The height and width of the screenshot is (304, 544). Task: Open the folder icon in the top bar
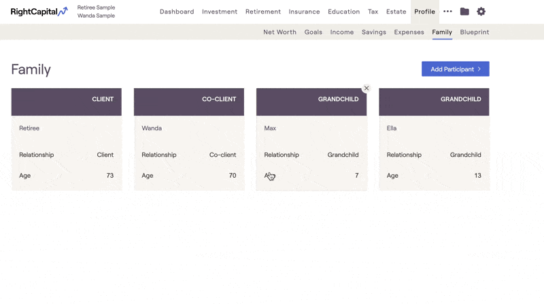[x=464, y=12]
